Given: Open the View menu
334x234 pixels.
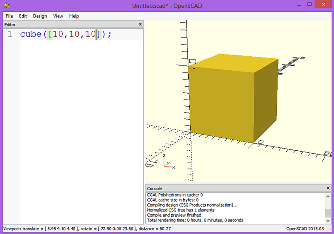Looking at the screenshot, I should [58, 16].
